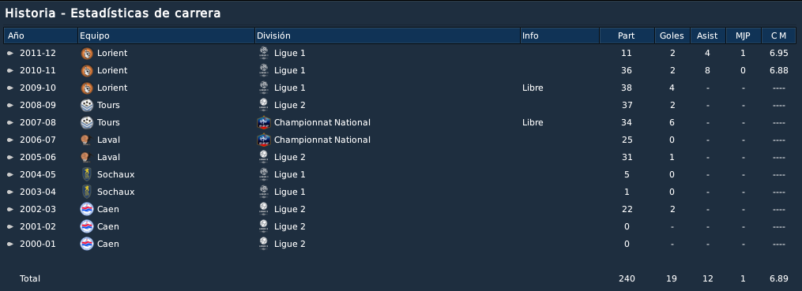The height and width of the screenshot is (291, 802).
Task: Sort by the Año column header
Action: coord(40,35)
